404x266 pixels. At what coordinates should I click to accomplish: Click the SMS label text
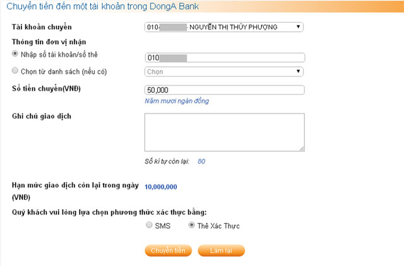pyautogui.click(x=163, y=226)
